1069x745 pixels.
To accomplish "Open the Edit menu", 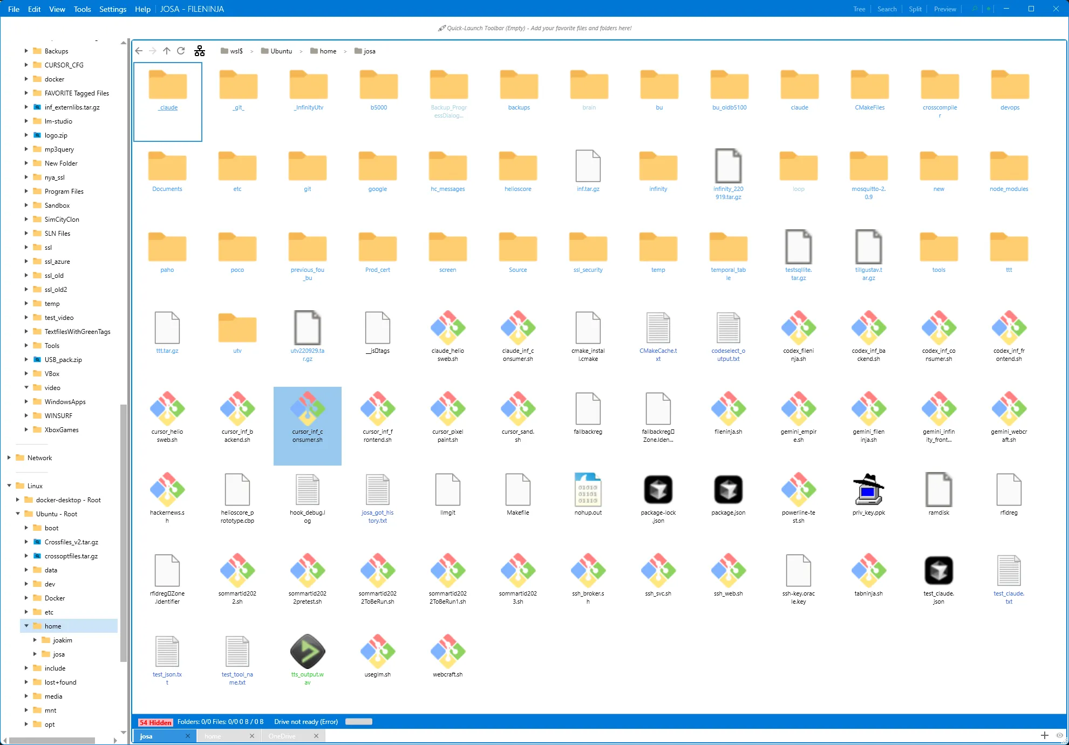I will pyautogui.click(x=34, y=9).
